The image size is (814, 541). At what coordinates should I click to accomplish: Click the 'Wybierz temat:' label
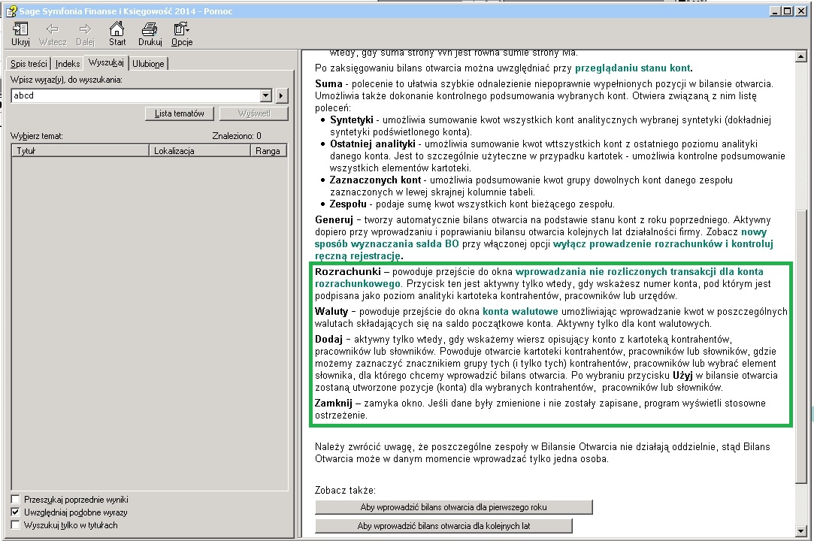click(37, 136)
